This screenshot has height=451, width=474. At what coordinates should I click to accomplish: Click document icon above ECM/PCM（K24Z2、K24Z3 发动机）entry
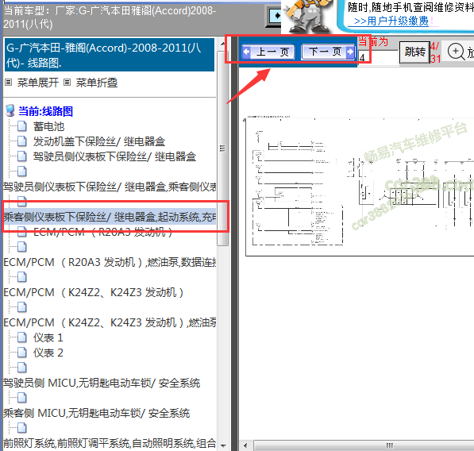point(21,277)
